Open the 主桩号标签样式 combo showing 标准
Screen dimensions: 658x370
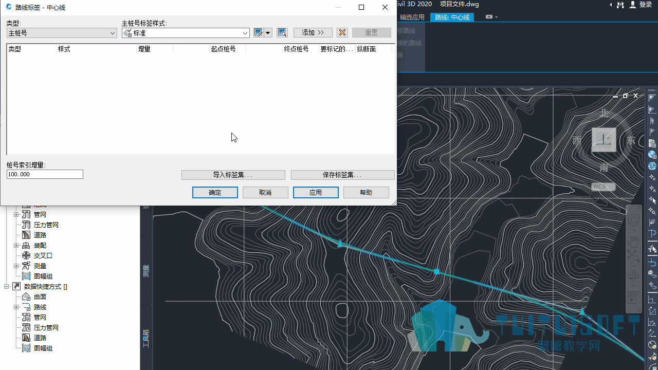point(186,33)
